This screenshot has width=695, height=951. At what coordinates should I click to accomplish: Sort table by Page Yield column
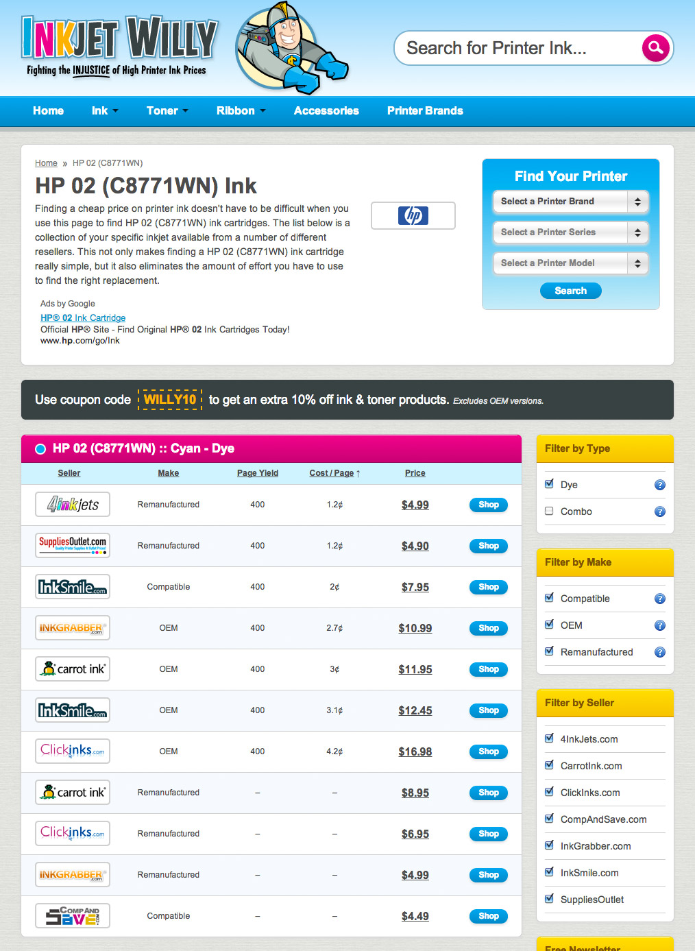tap(258, 473)
